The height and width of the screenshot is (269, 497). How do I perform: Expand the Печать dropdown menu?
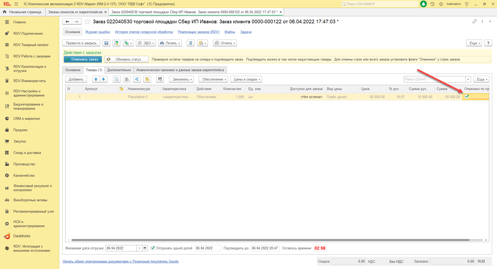[170, 43]
